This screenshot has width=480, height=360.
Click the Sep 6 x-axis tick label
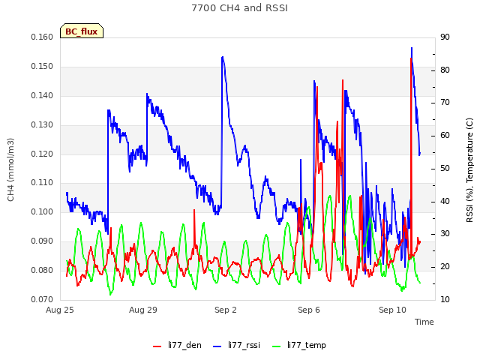(x=309, y=310)
